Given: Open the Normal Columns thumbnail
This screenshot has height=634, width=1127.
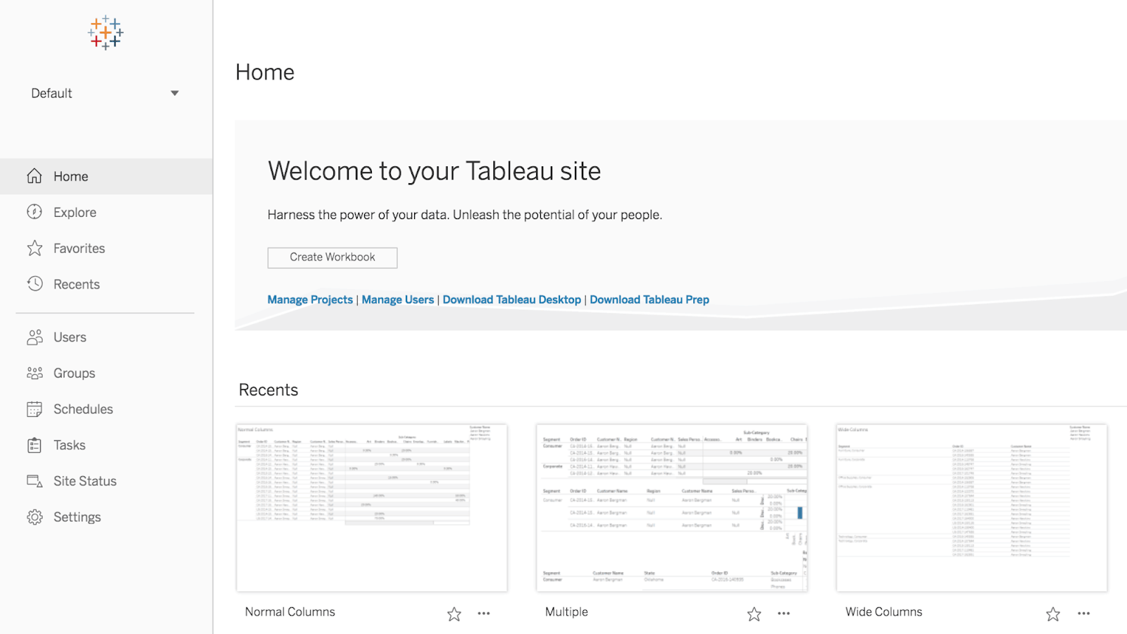Looking at the screenshot, I should tap(372, 508).
